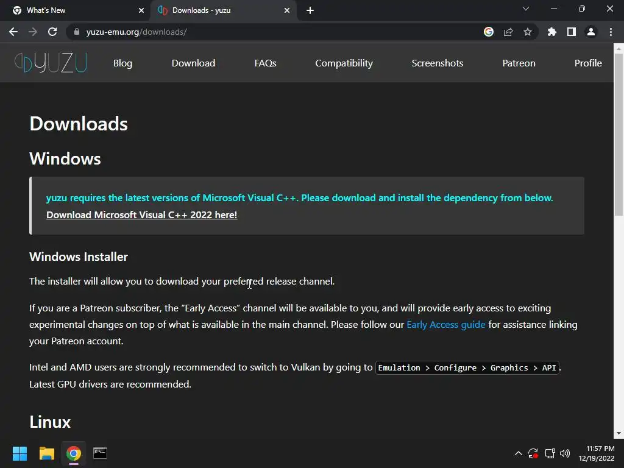
Task: Open a new tab with the plus button
Action: pyautogui.click(x=310, y=10)
